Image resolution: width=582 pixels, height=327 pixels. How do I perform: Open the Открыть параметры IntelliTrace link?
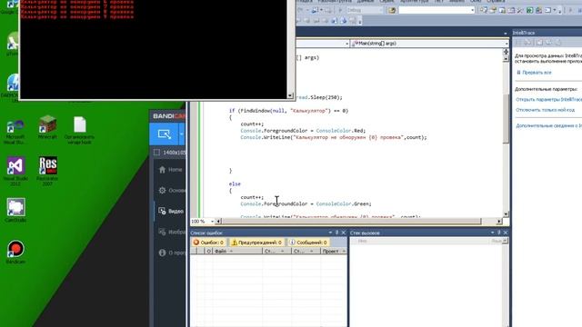coord(548,99)
